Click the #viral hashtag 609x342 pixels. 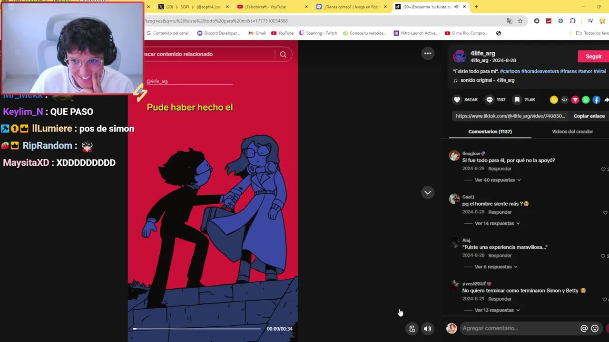pyautogui.click(x=599, y=71)
